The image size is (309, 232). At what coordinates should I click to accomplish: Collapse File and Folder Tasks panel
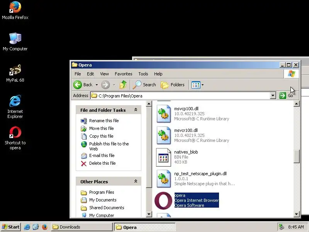tap(136, 110)
